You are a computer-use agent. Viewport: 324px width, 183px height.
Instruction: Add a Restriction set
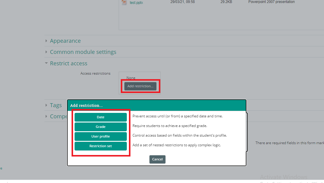(x=101, y=146)
